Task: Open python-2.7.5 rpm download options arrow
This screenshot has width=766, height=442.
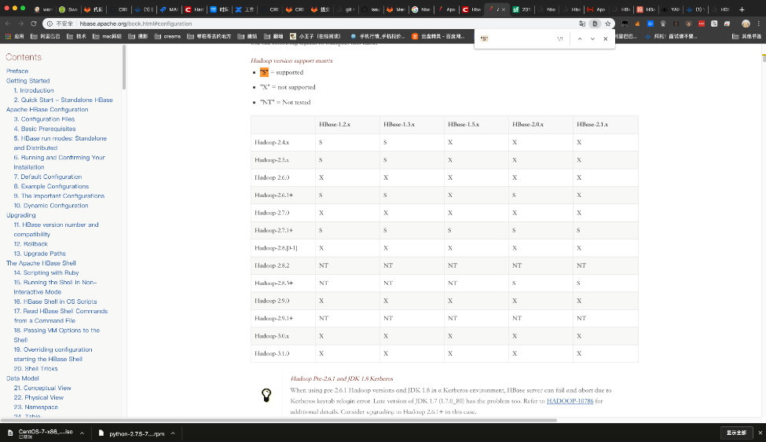Action: (173, 433)
